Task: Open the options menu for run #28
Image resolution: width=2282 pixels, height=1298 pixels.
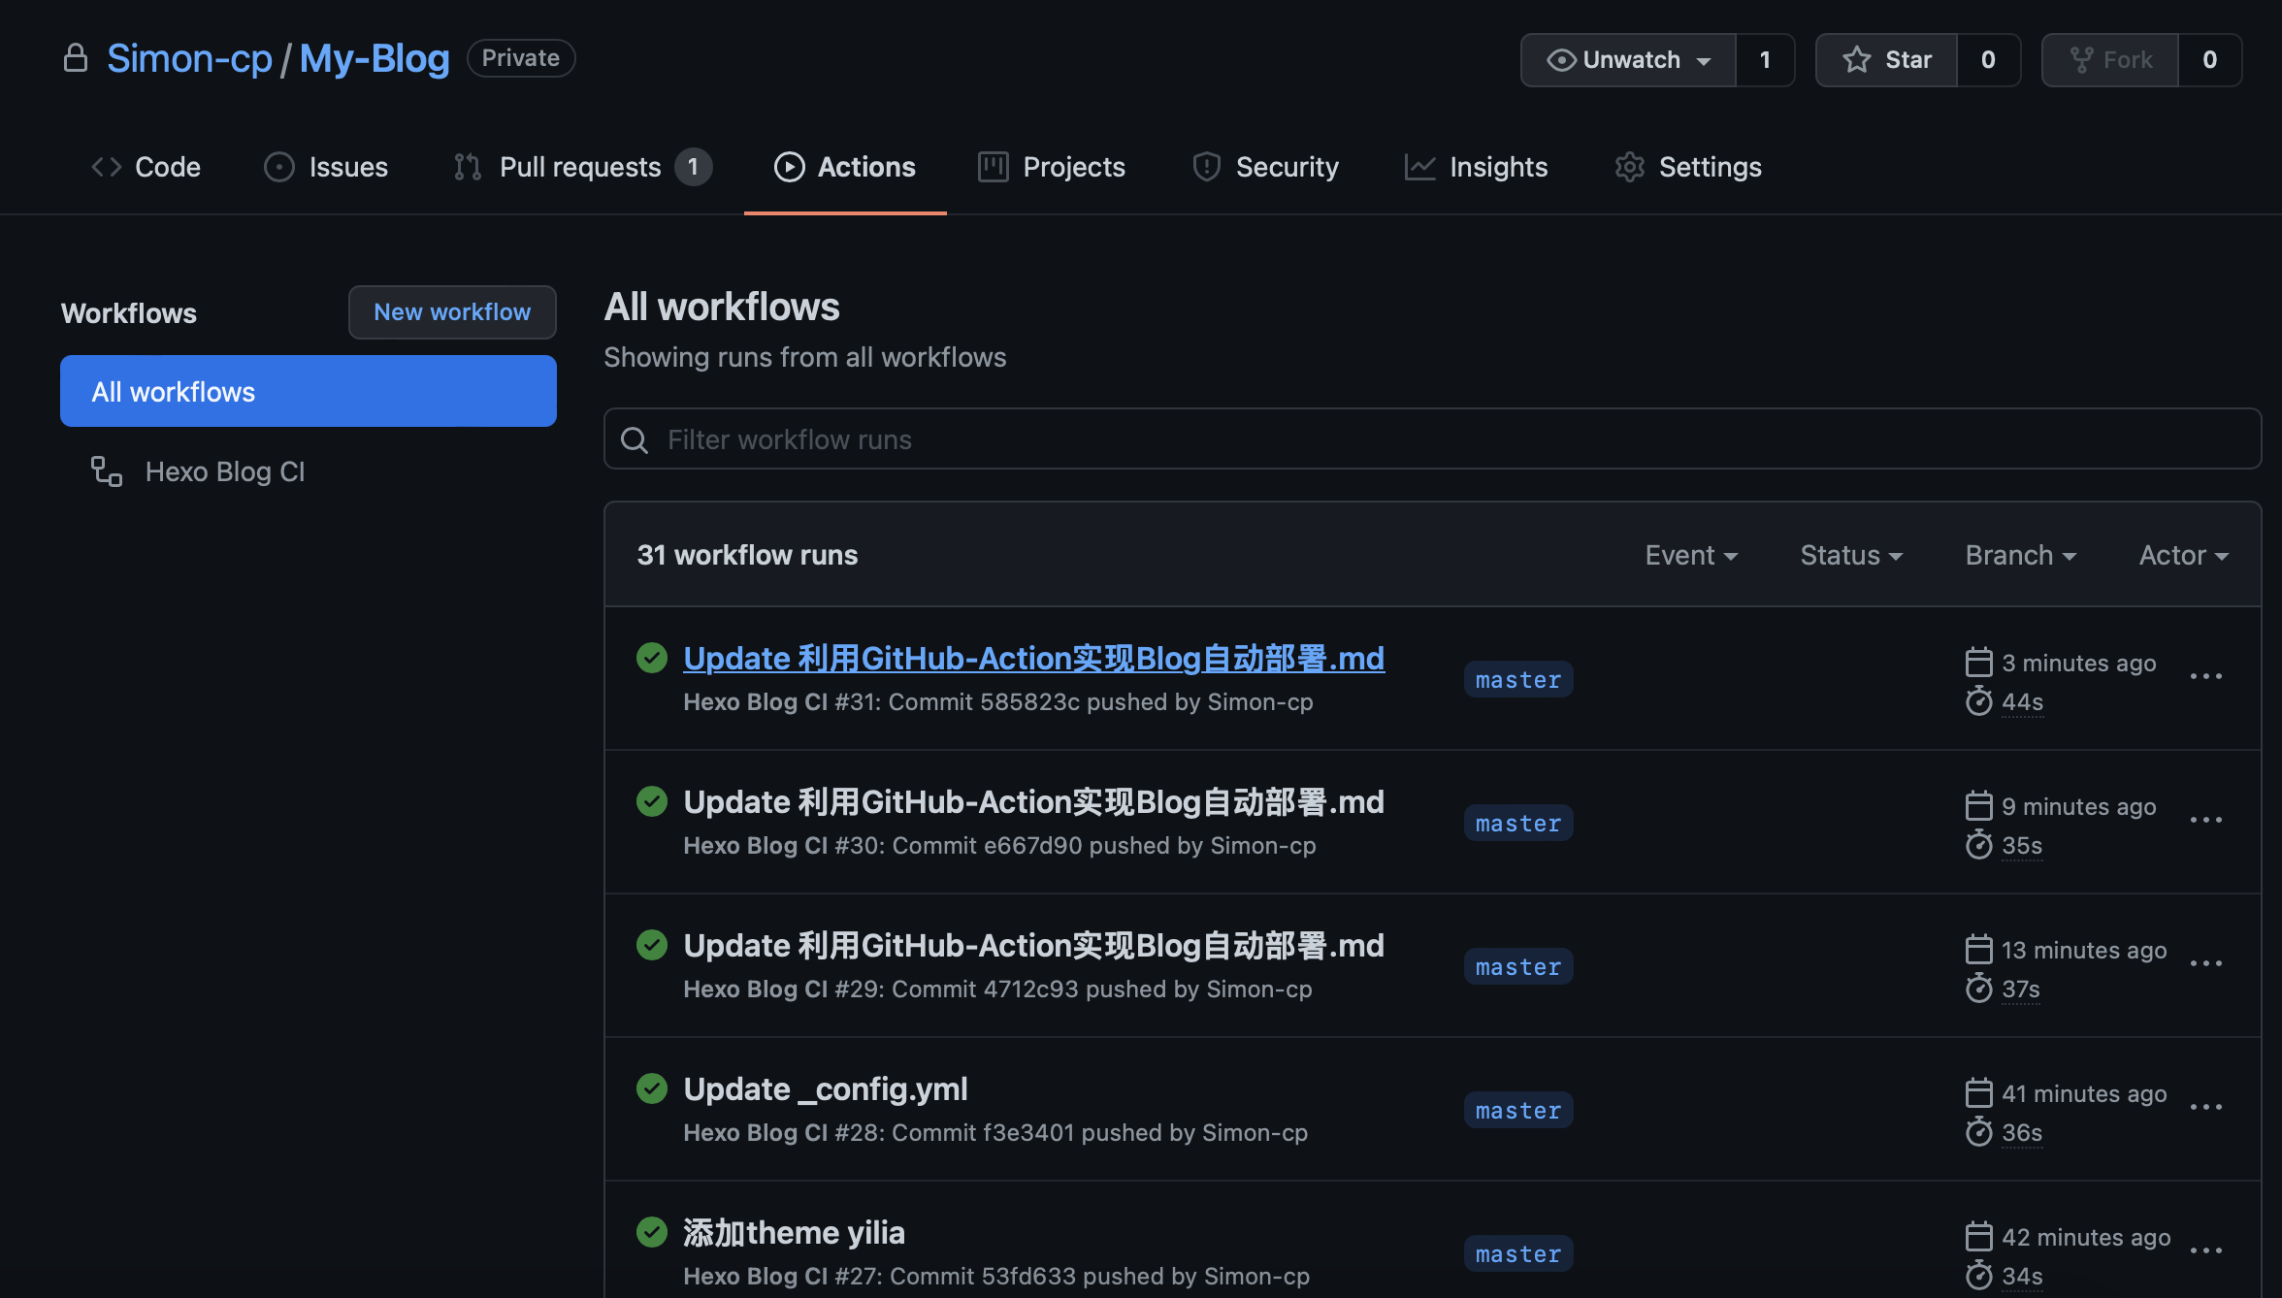Action: point(2206,1107)
